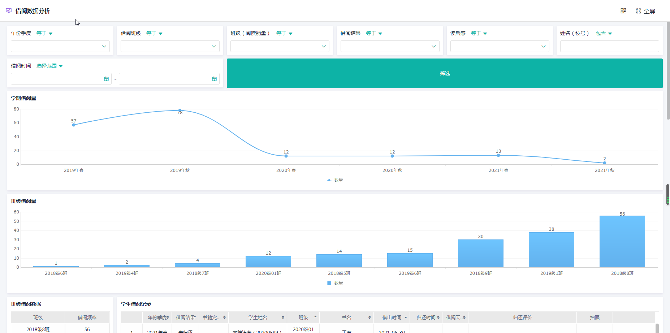Click the 借阅结果 column header in records table
Viewport: 670px width, 333px height.
[185, 317]
